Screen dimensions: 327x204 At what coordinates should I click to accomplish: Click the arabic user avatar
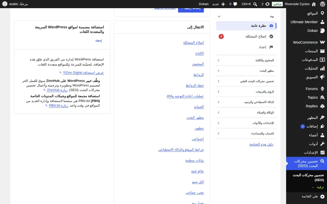tap(5, 4)
